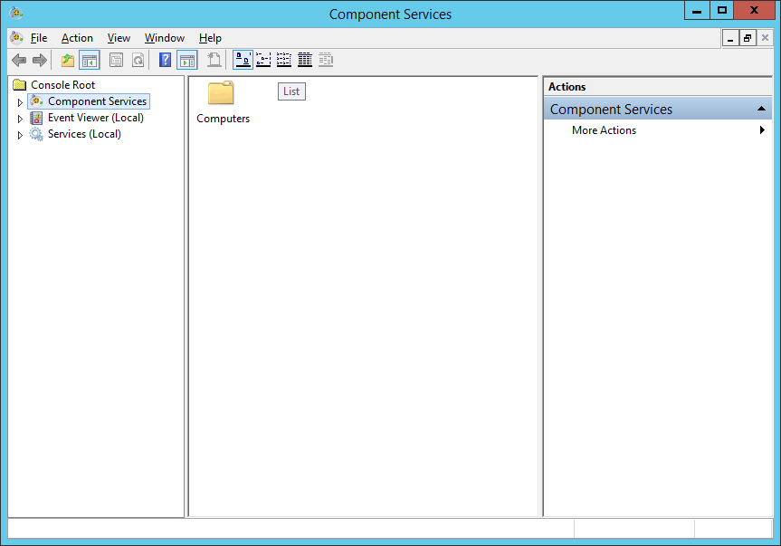Open the Computers folder icon
The width and height of the screenshot is (781, 546).
[222, 94]
